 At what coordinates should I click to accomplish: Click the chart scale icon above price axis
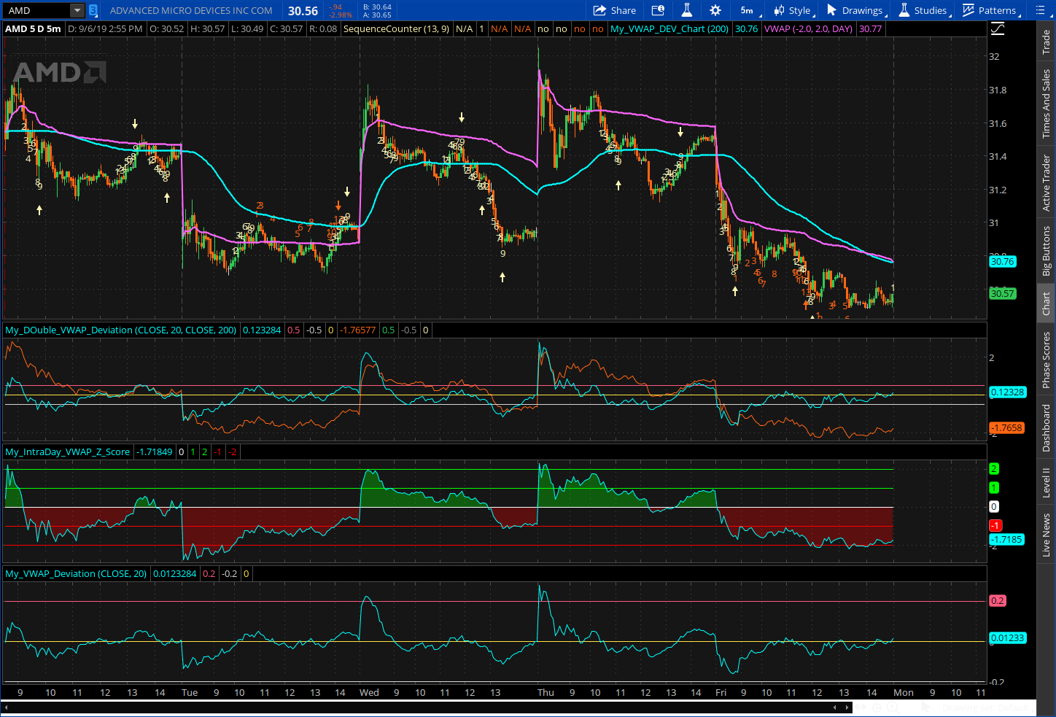pos(998,29)
